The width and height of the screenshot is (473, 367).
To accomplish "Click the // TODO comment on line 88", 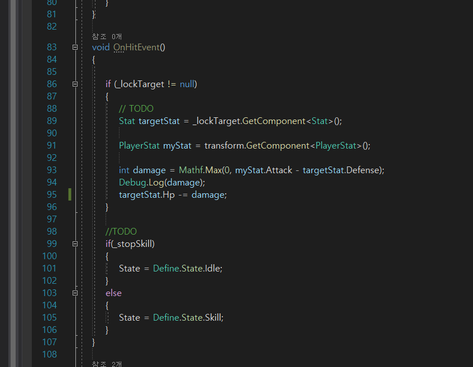I will pyautogui.click(x=136, y=109).
